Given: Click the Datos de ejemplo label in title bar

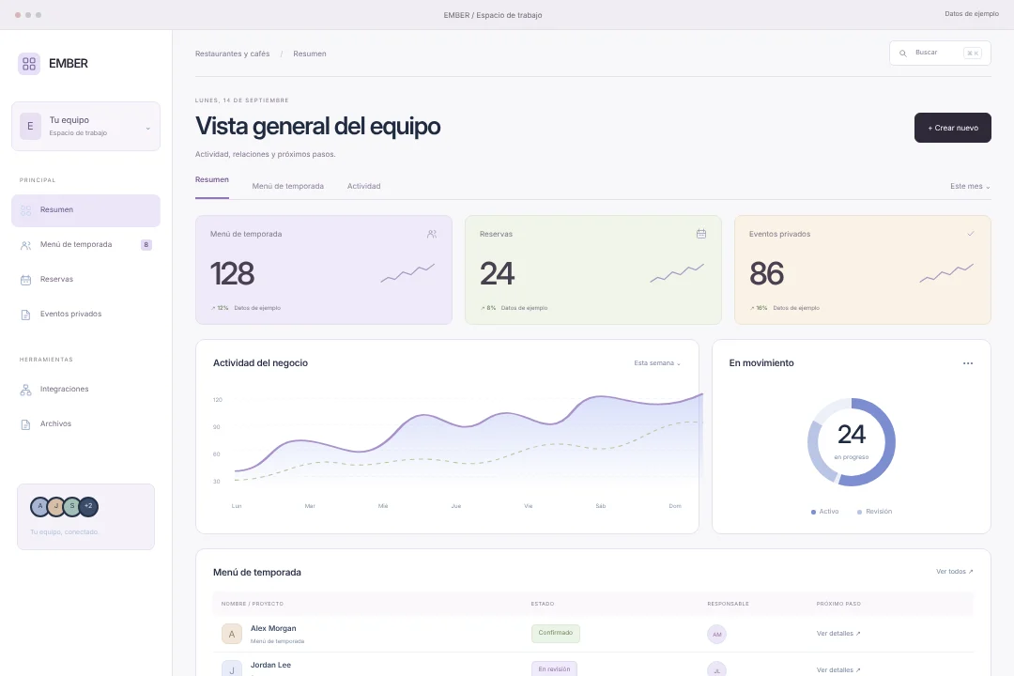Looking at the screenshot, I should [972, 13].
